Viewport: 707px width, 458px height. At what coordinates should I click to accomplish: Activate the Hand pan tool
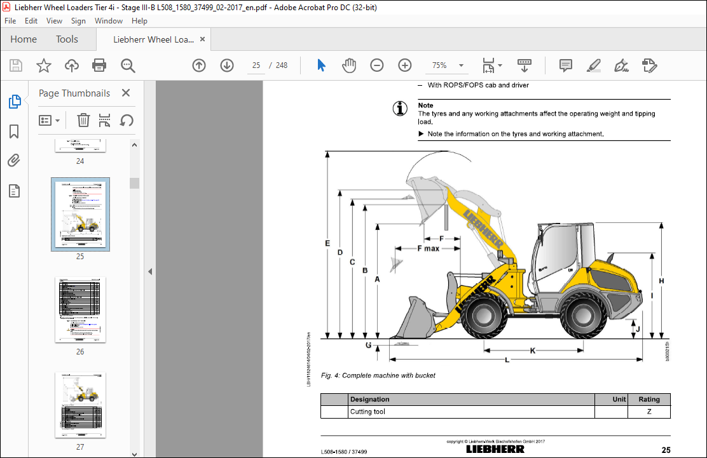349,65
